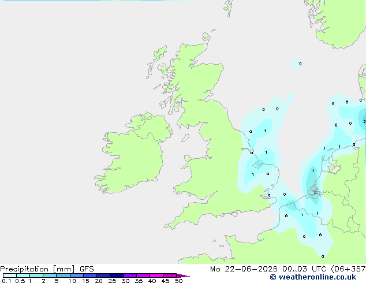Select the 25–30 mm dark navy swatch
Viewport: 366px width, 283px height.
tap(117, 275)
